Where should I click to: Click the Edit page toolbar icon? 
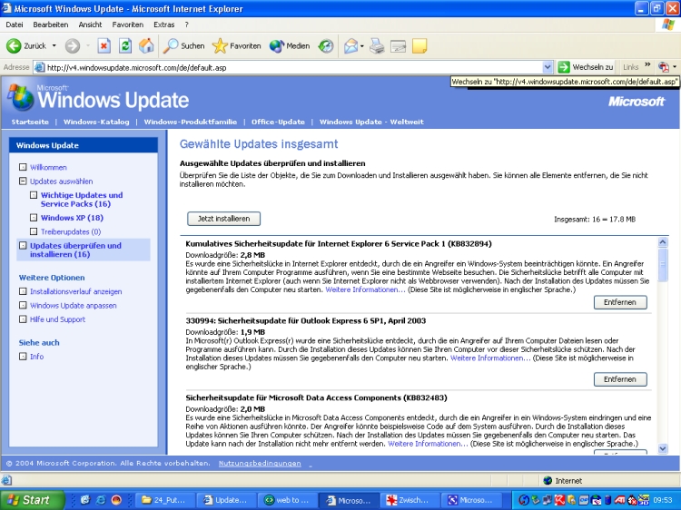point(398,45)
